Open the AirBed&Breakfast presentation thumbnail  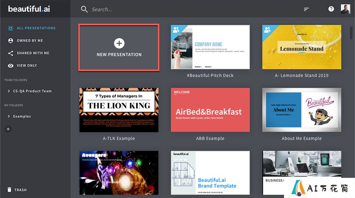(210, 110)
